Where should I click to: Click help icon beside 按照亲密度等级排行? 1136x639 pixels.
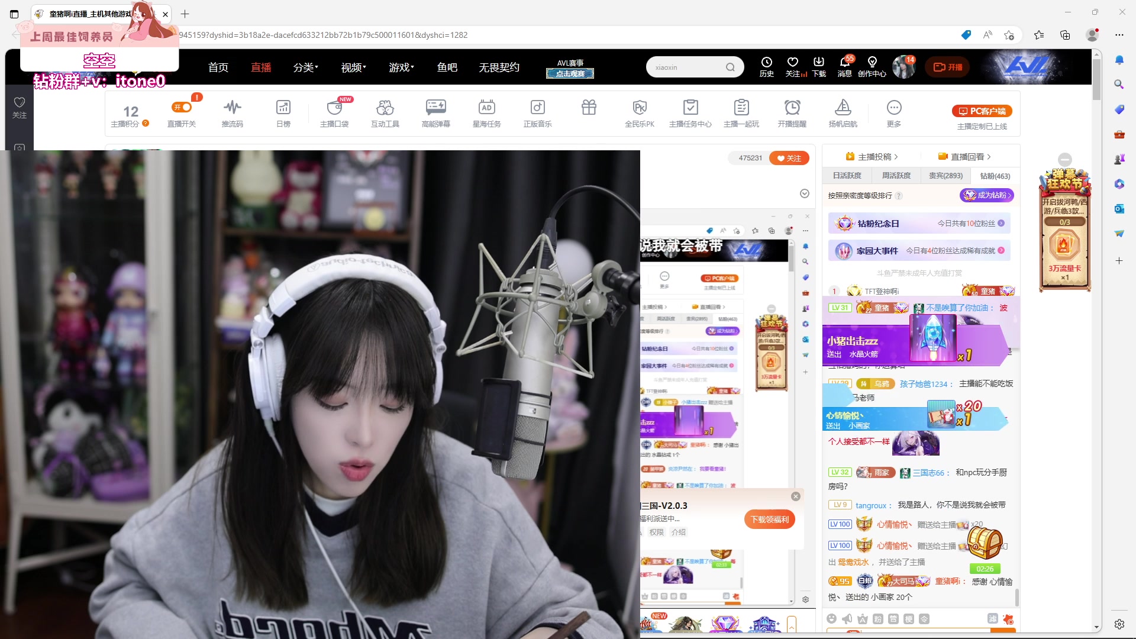[899, 196]
